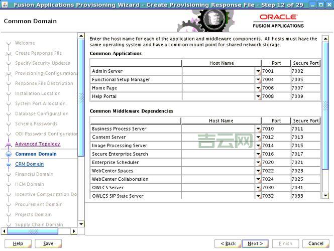Click the left arrow of steps horizontal scrollbar
334x251 pixels.
pyautogui.click(x=5, y=231)
